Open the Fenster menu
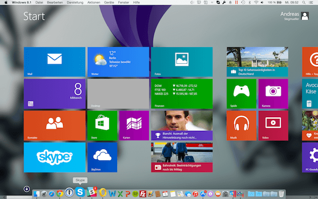Screen dimensions: 318x199 [x=123, y=3]
